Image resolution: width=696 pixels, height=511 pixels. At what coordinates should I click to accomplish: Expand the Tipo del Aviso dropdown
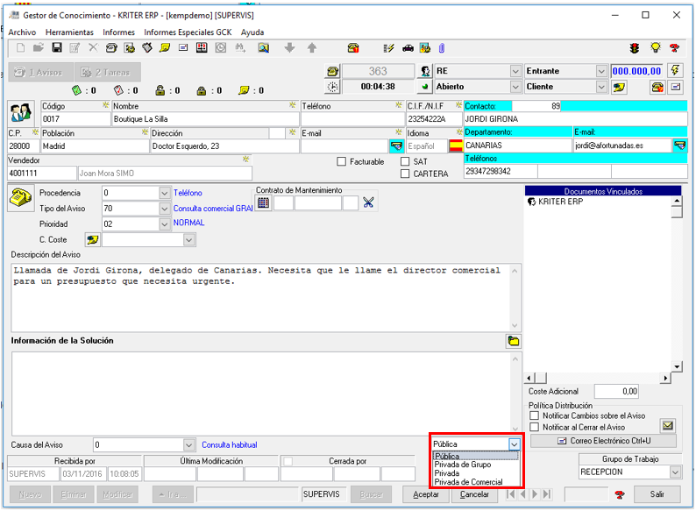click(x=164, y=209)
